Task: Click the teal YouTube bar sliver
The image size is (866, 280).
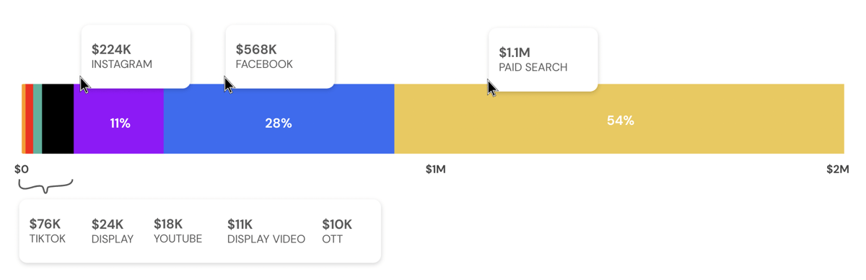Action: tap(38, 119)
